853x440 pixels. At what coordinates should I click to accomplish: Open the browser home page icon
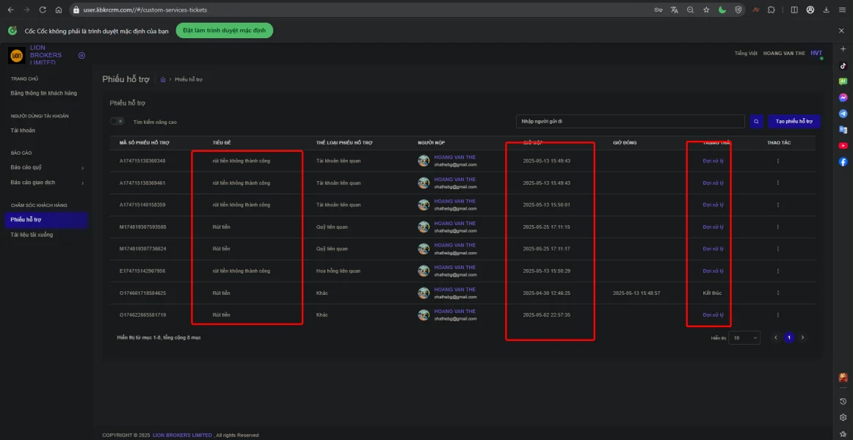click(x=59, y=10)
